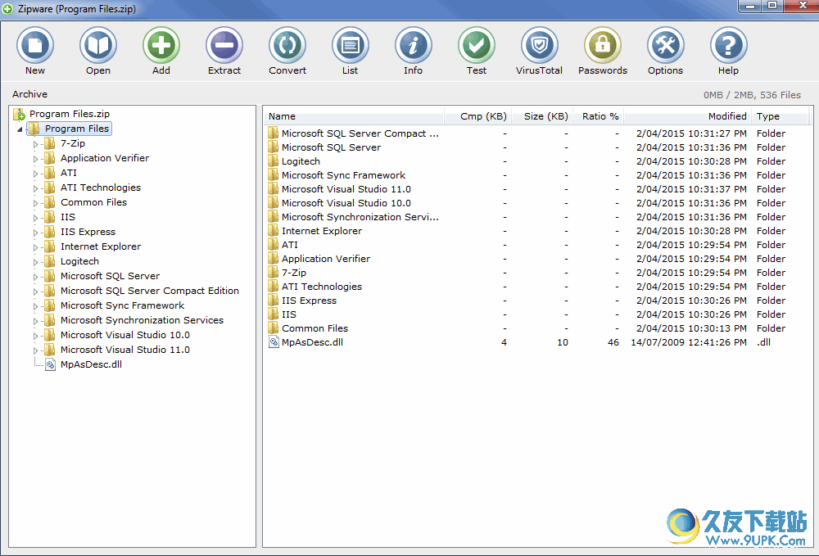Click the Open archive toolbar icon
819x556 pixels.
tap(98, 45)
